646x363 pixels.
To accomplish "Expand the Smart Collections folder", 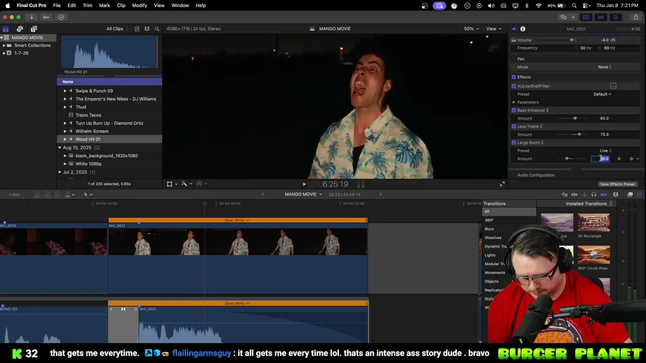I will click(x=4, y=45).
